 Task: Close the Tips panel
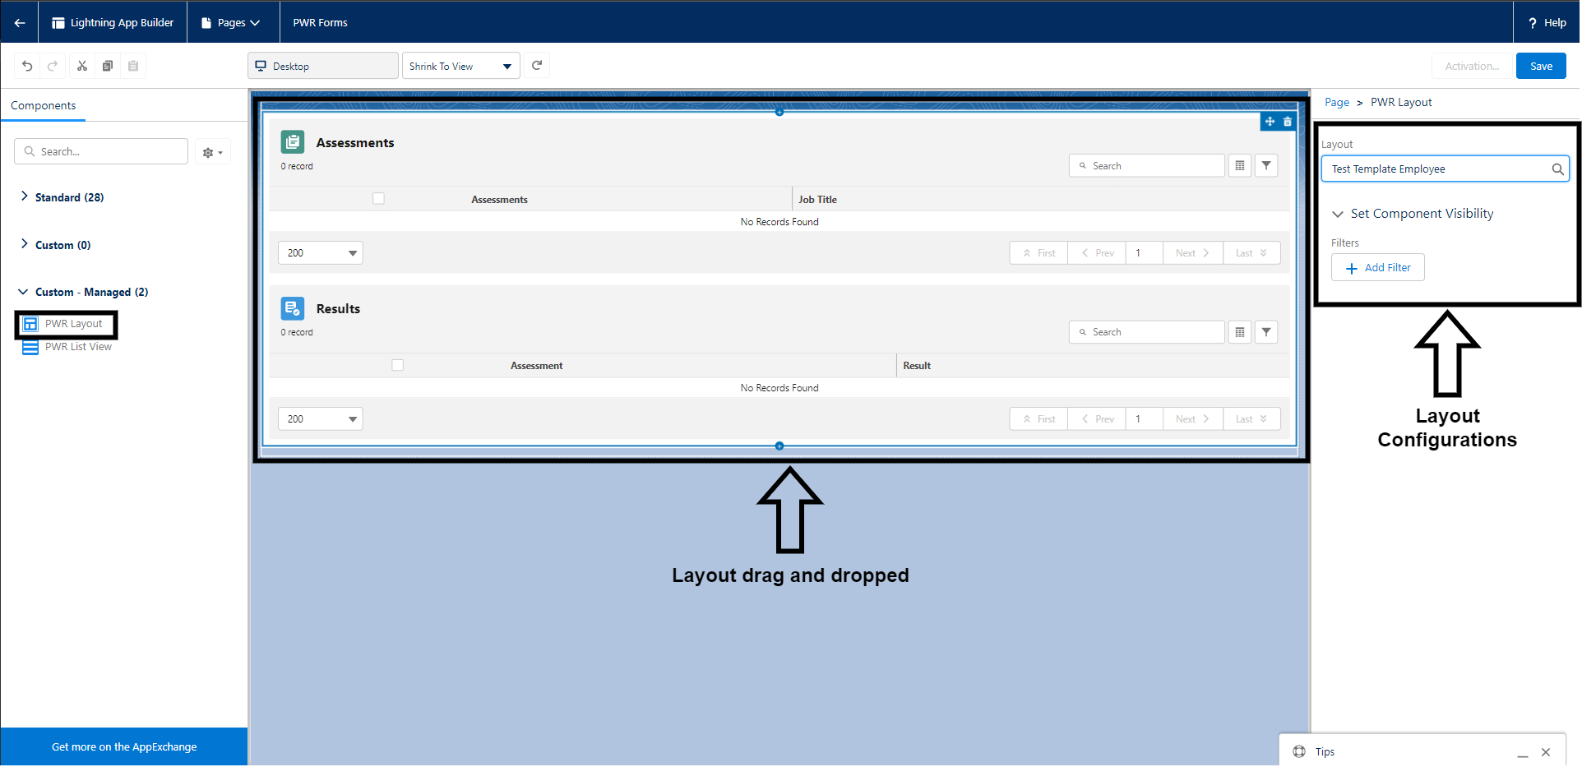[x=1546, y=752]
